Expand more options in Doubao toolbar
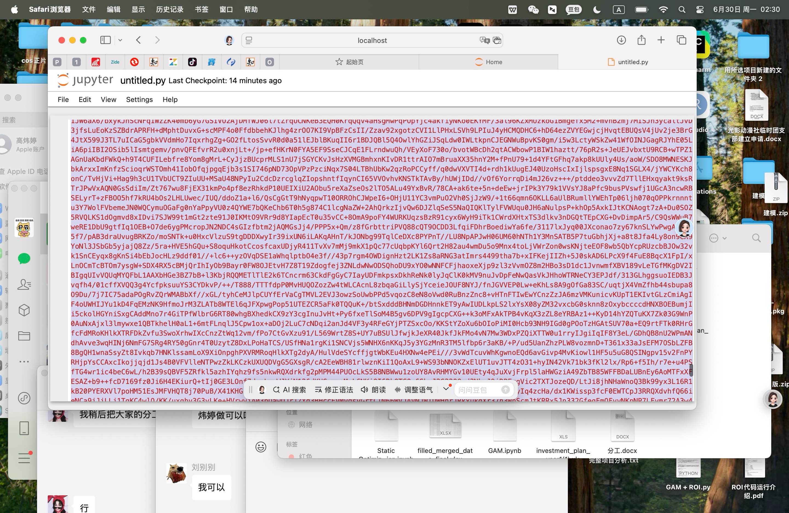Viewport: 789px width, 513px height. click(446, 389)
